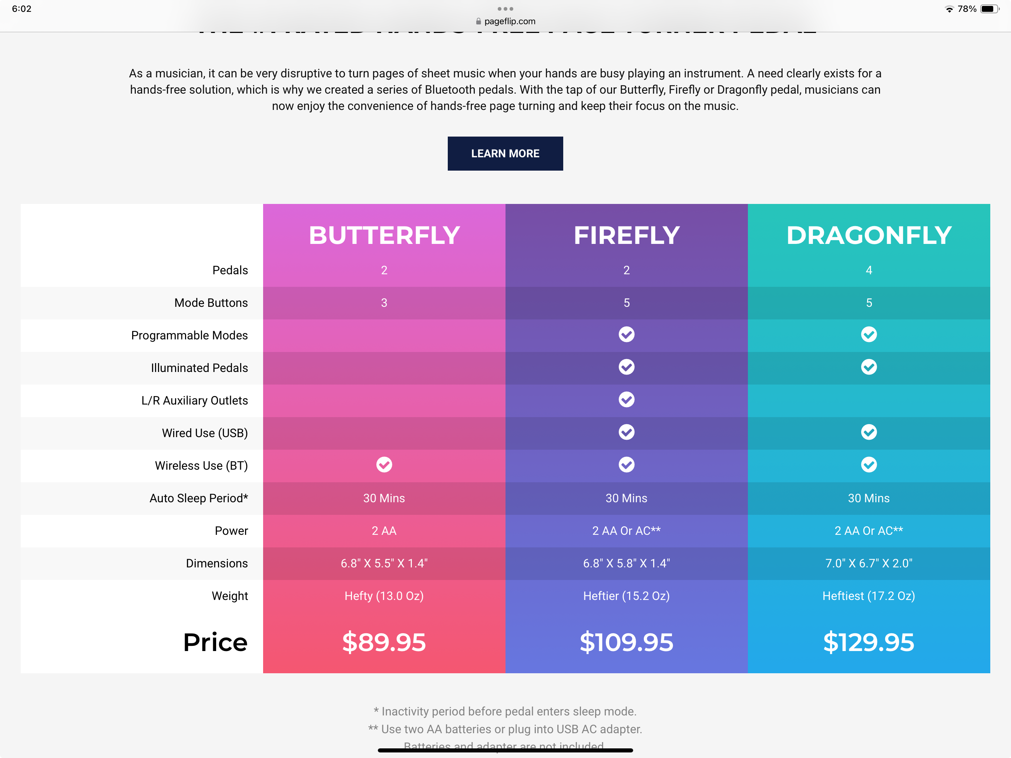
Task: Tap the battery icon in status bar
Action: tap(989, 9)
